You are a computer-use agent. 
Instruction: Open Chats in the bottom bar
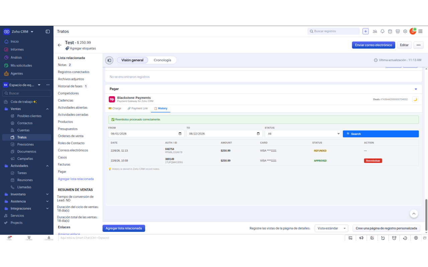coord(9,238)
